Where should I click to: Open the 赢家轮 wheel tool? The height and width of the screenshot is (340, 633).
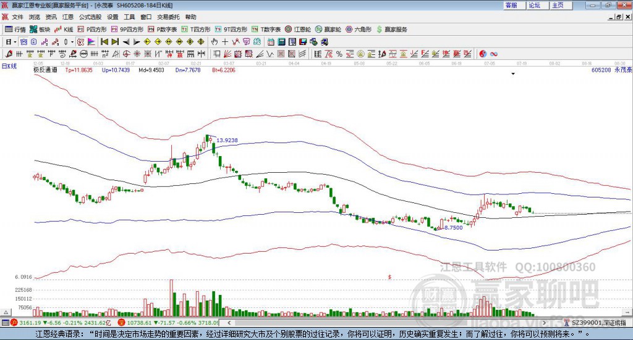328,30
